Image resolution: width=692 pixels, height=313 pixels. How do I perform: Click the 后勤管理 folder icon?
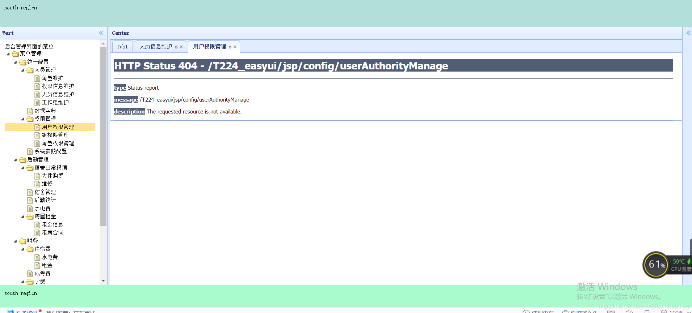[23, 160]
